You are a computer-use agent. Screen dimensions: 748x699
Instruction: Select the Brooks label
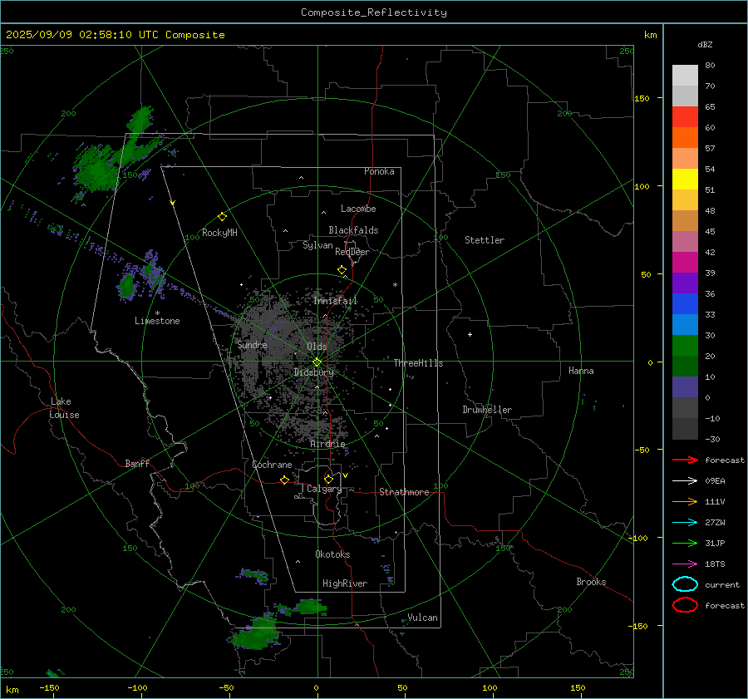[x=591, y=582]
